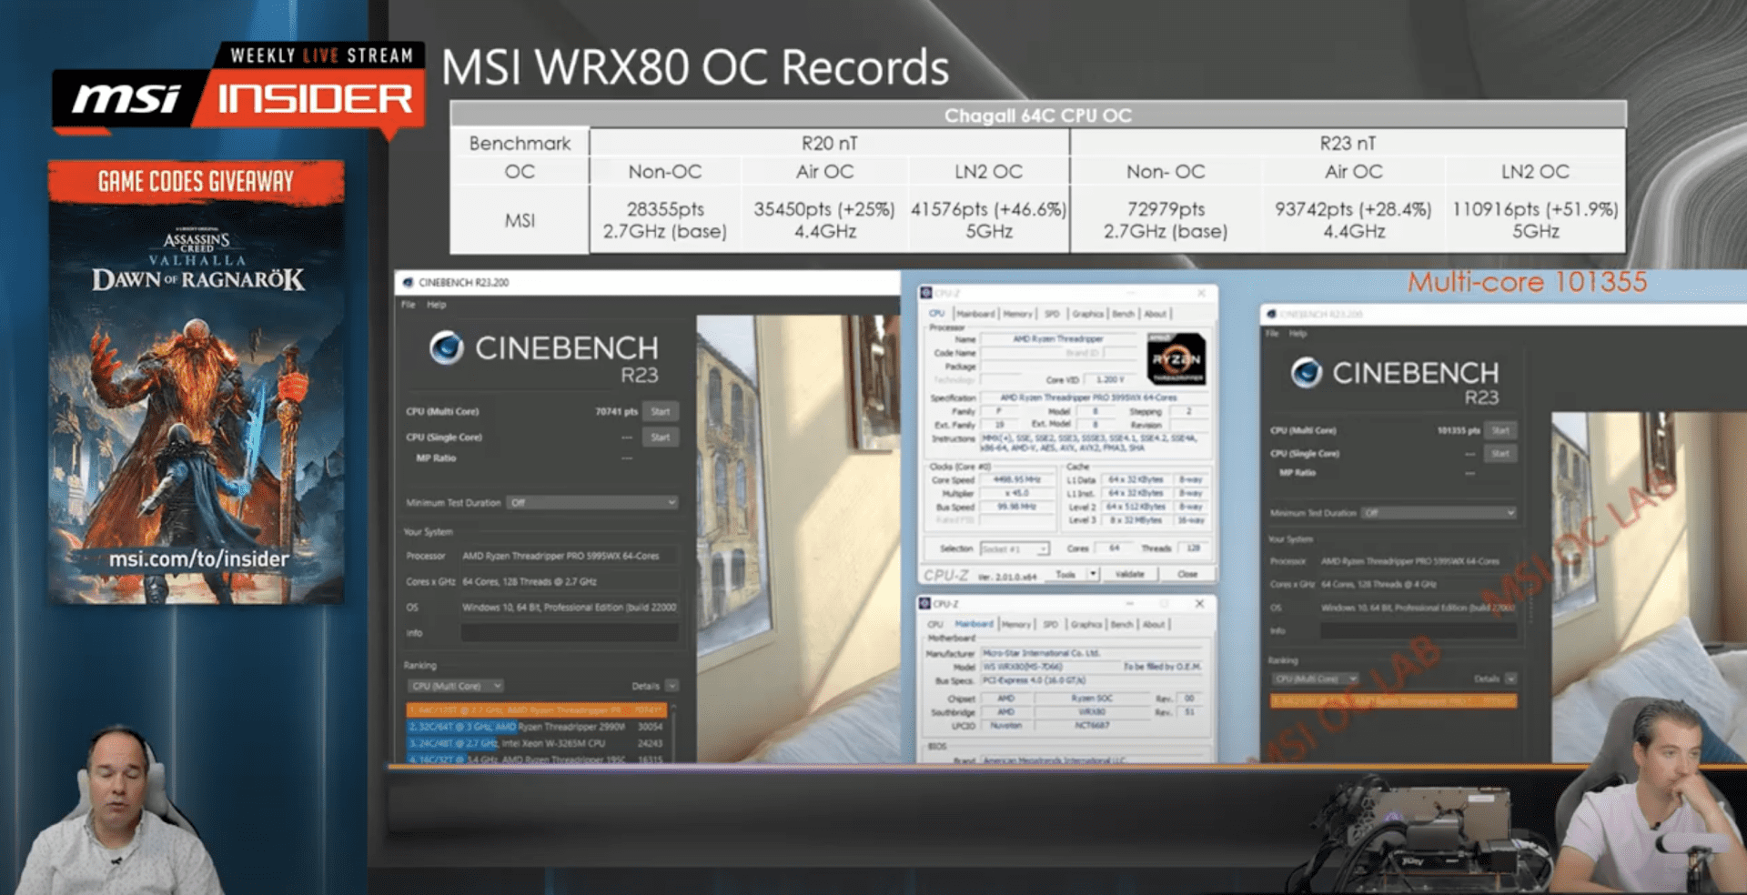This screenshot has width=1747, height=895.
Task: Open Help menu in left Cinebench window
Action: [437, 305]
